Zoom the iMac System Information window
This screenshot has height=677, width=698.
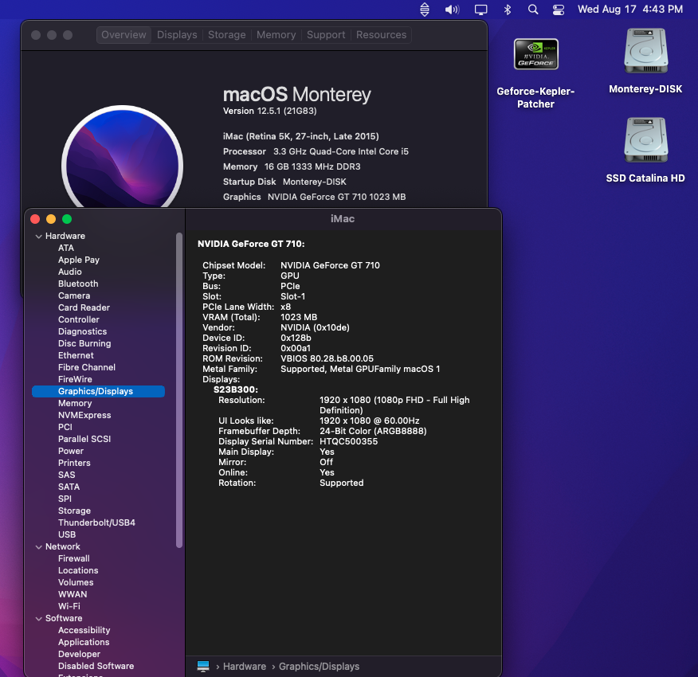tap(67, 219)
